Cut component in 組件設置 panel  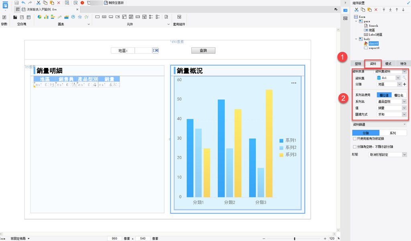pyautogui.click(x=356, y=10)
